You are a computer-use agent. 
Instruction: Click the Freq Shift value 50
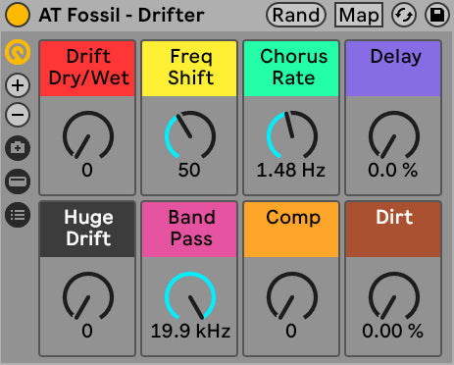pyautogui.click(x=189, y=170)
